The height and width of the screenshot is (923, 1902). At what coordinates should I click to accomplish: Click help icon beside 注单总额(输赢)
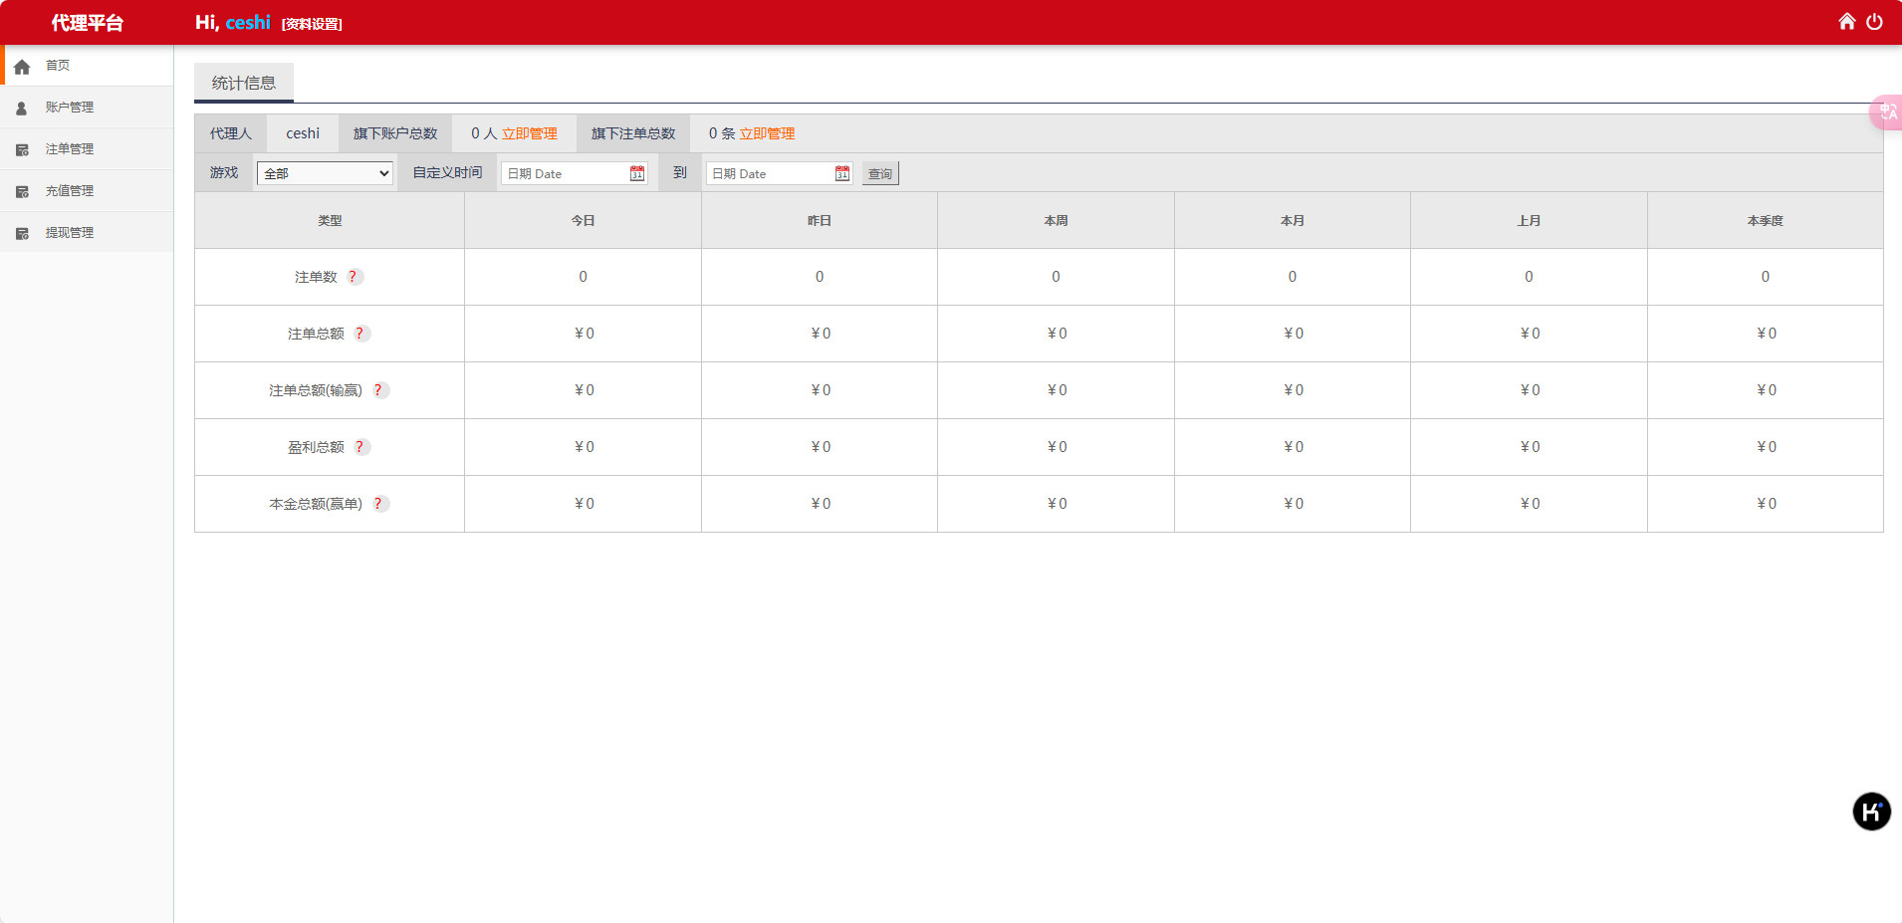[378, 390]
